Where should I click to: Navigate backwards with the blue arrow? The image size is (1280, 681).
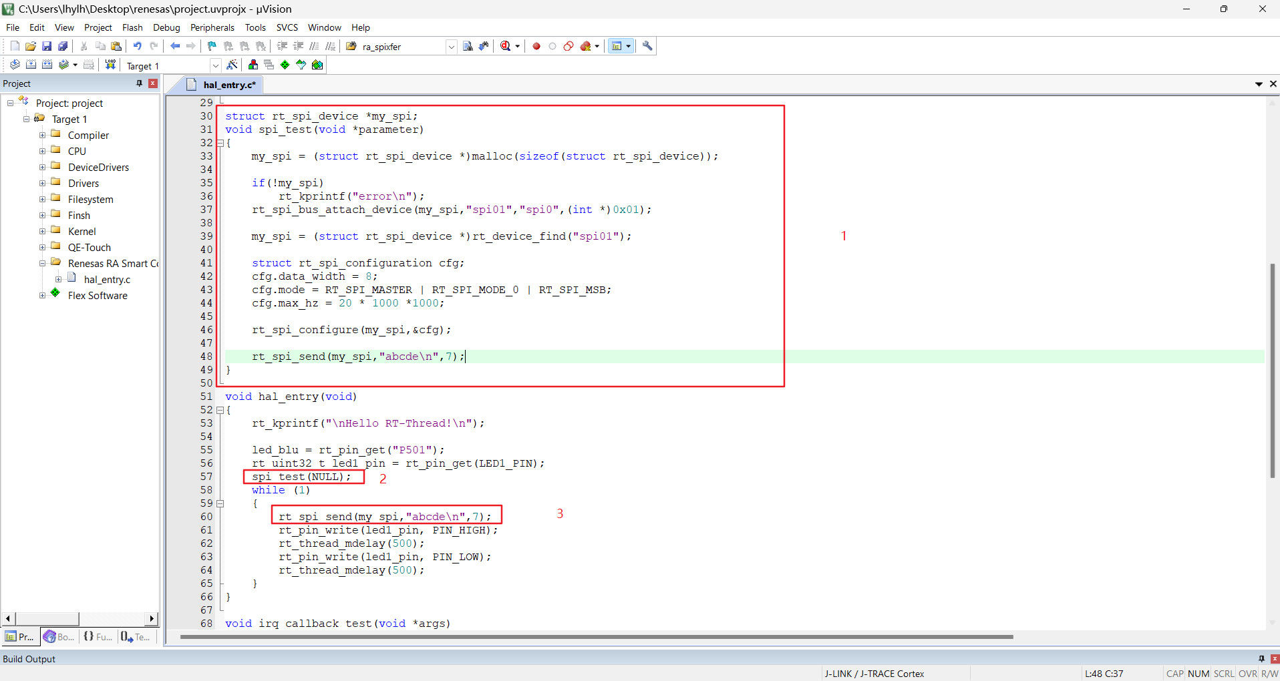click(175, 46)
